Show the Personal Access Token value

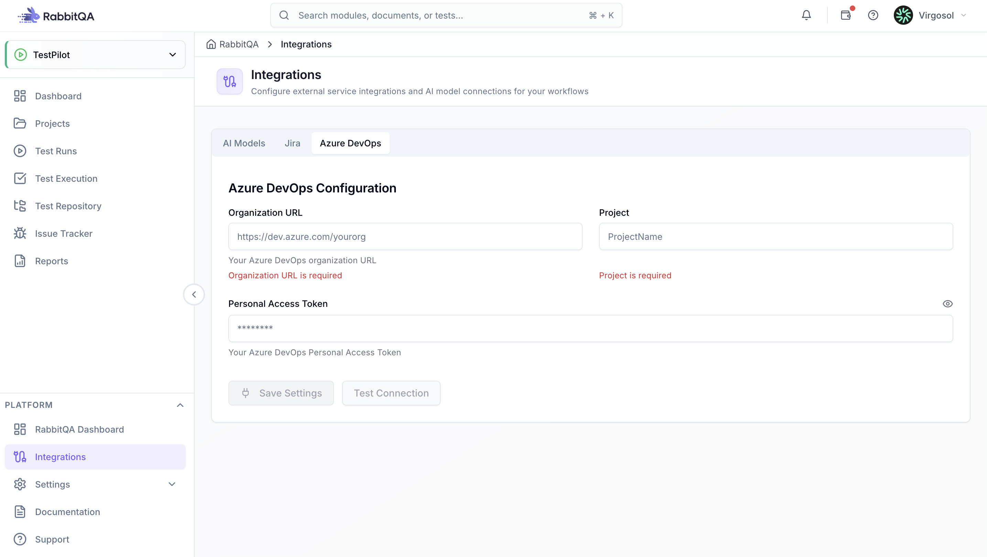point(947,304)
